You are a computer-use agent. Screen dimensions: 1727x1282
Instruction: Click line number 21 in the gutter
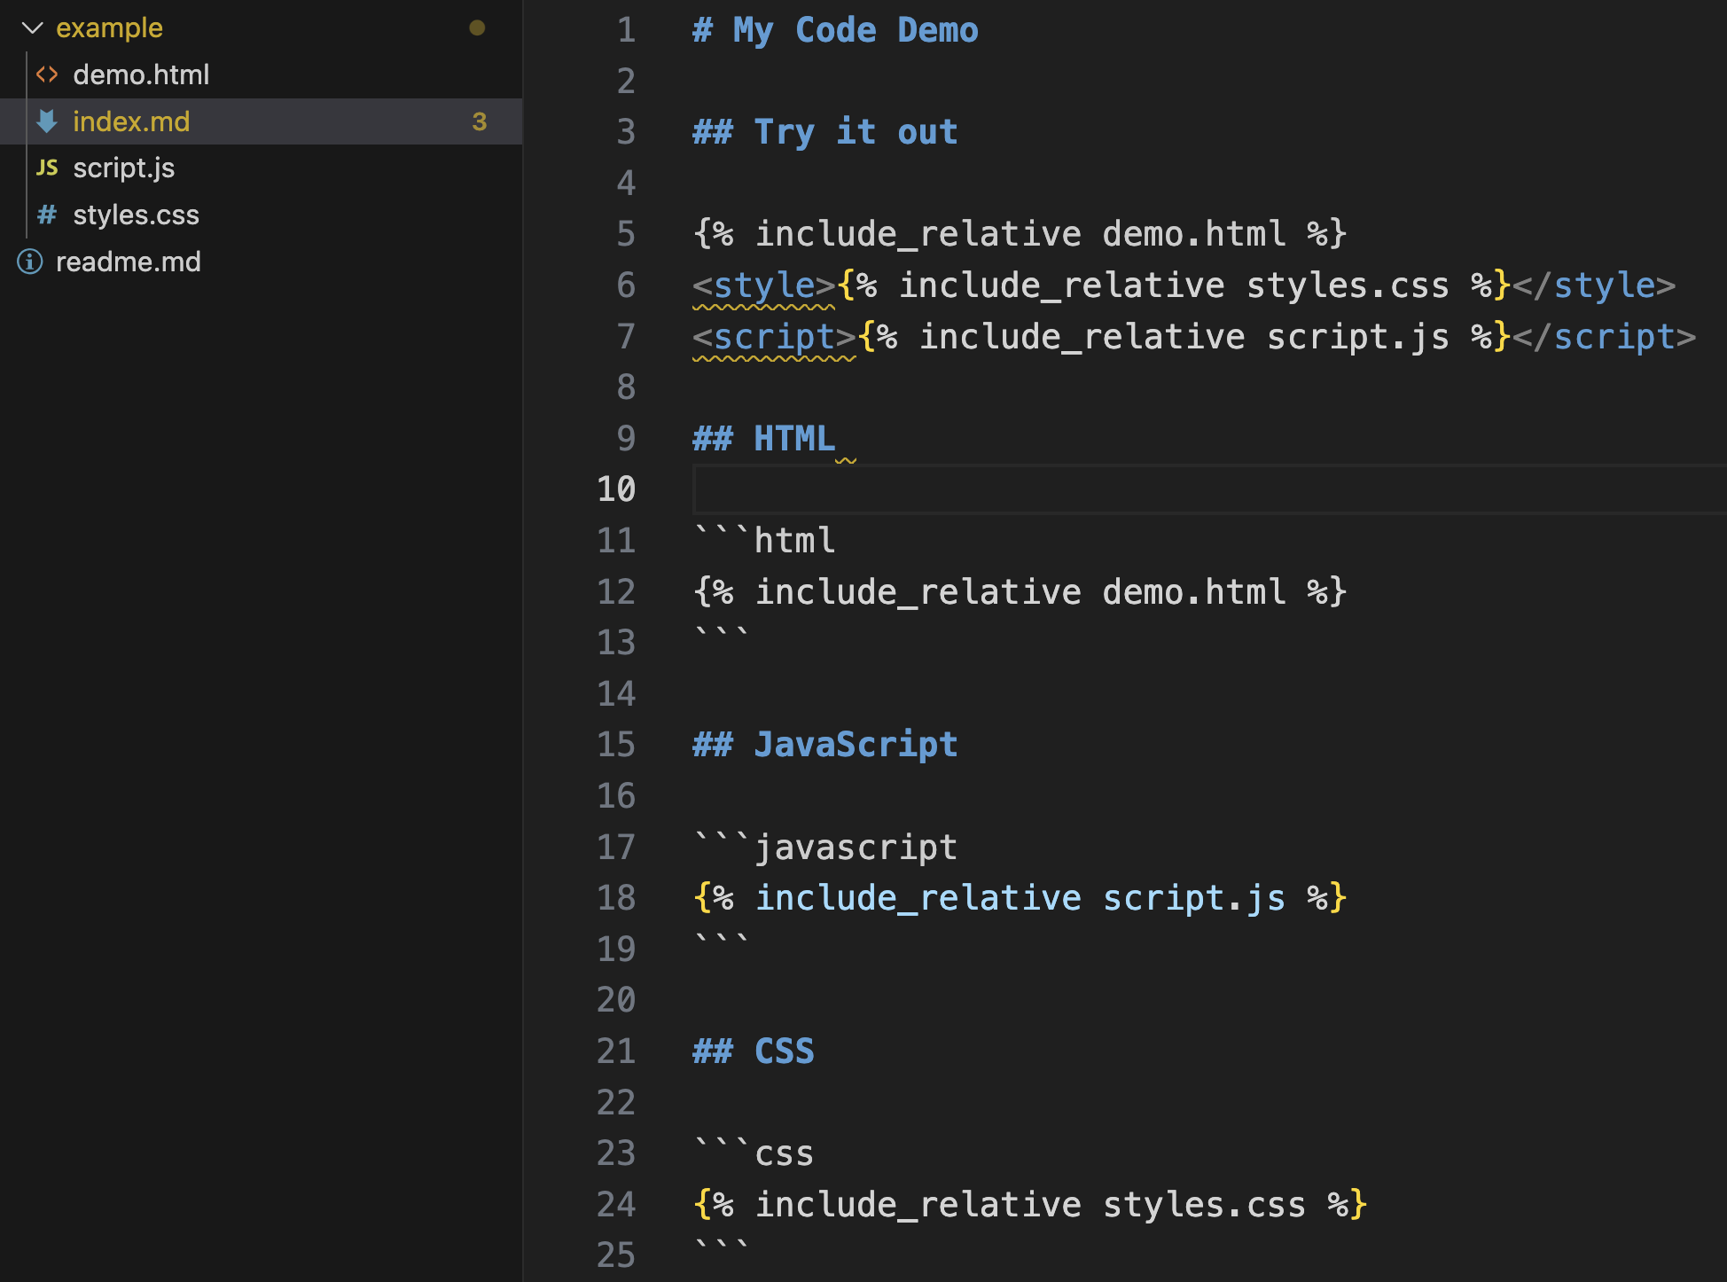tap(616, 1051)
